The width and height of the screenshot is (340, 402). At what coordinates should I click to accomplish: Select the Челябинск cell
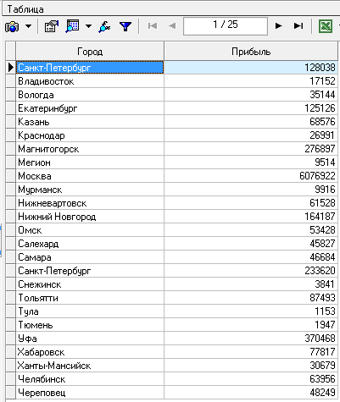90,379
